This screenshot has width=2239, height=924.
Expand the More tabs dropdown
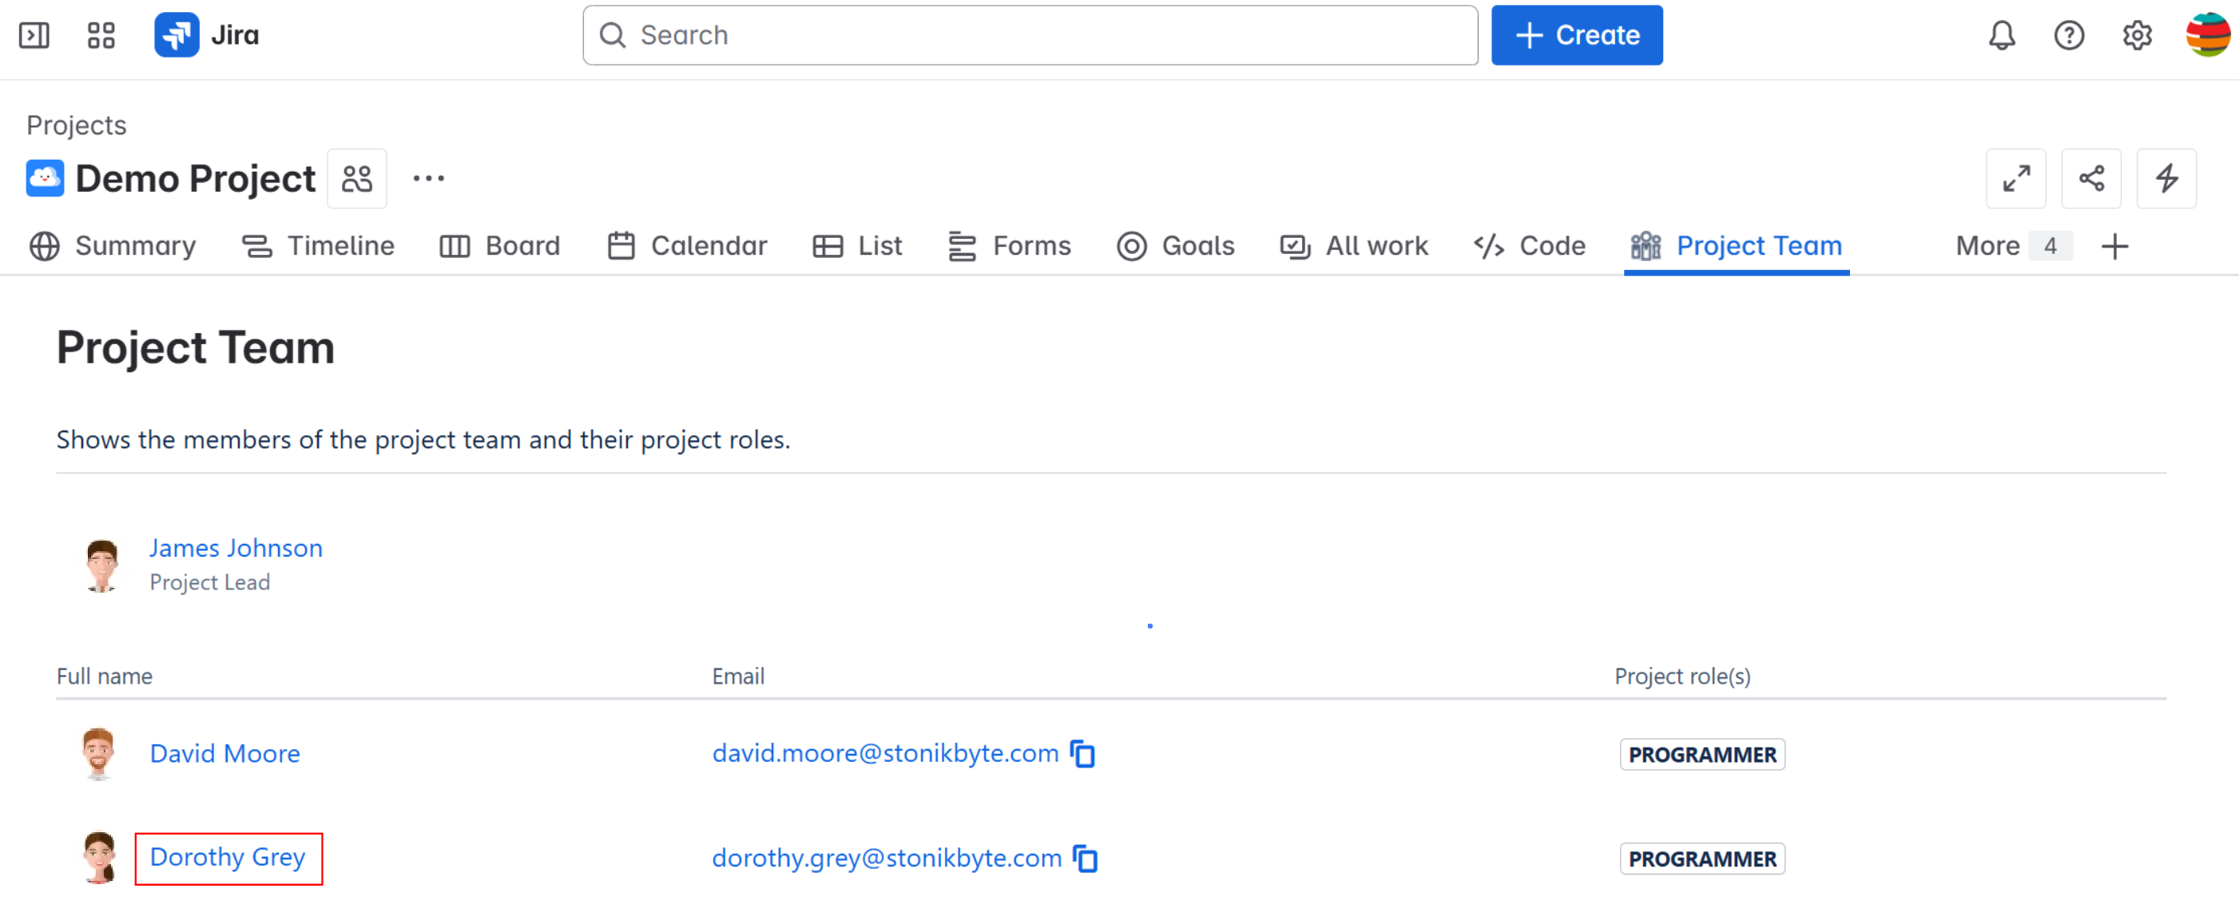point(2011,246)
